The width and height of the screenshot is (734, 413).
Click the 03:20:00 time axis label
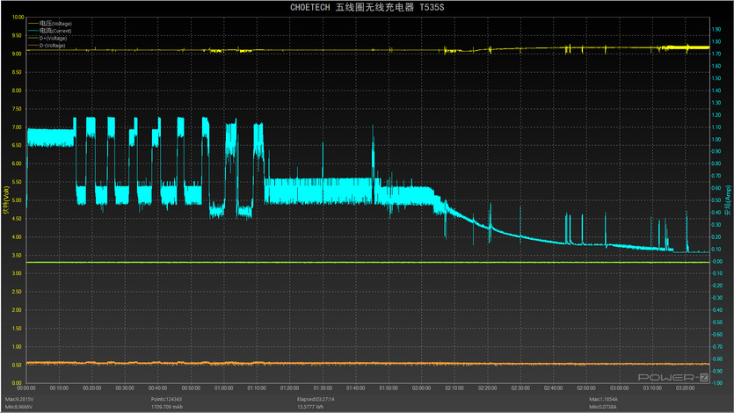tap(685, 388)
